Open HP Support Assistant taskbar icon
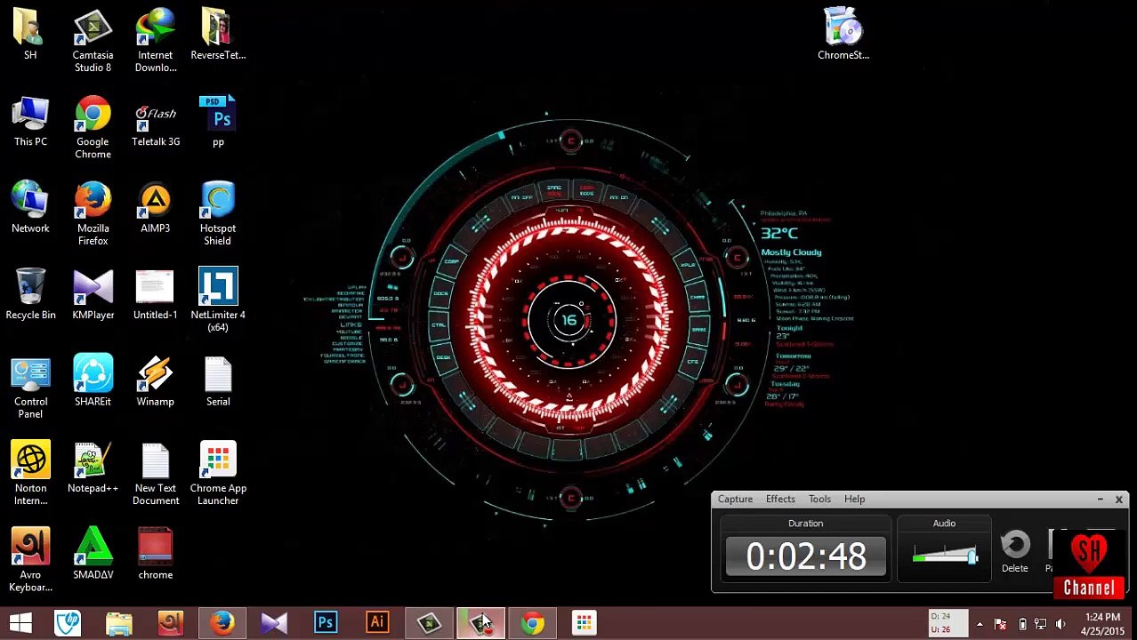This screenshot has width=1137, height=640. pyautogui.click(x=68, y=623)
